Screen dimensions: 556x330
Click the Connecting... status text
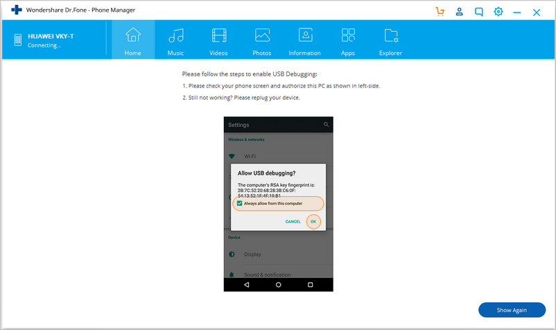[44, 45]
